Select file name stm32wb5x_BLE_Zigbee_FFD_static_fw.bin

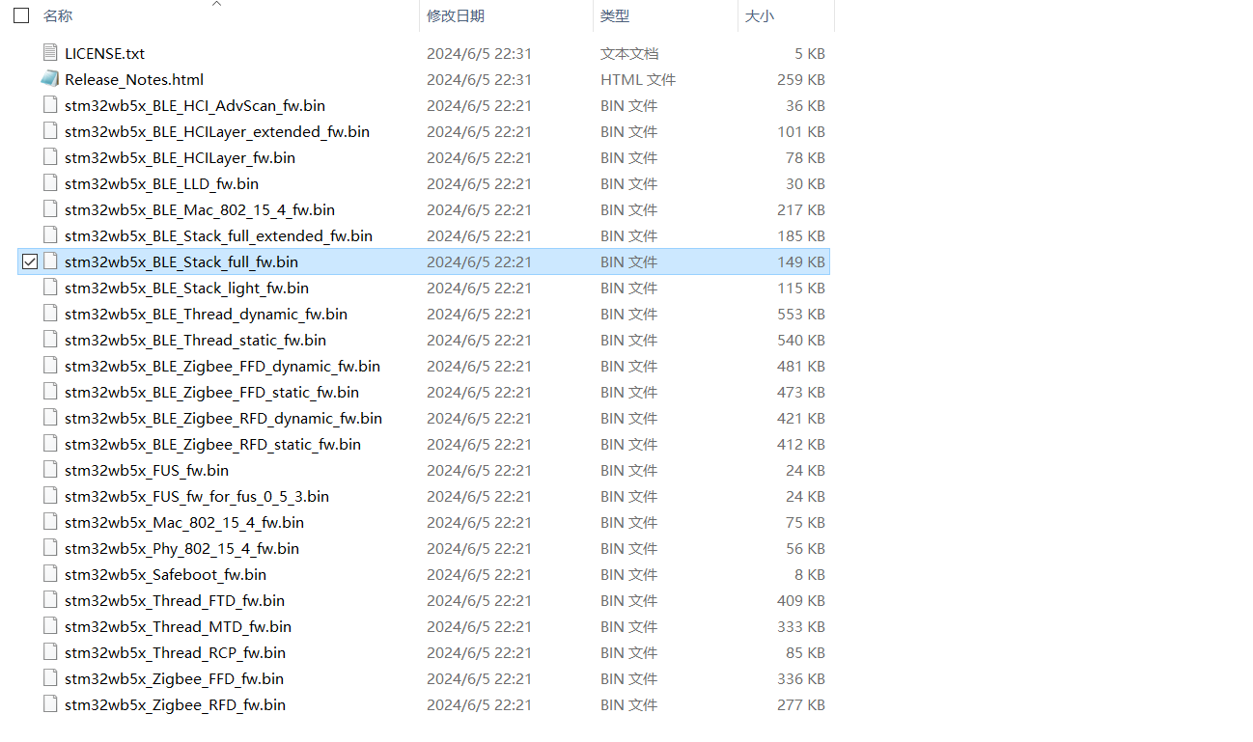(211, 393)
